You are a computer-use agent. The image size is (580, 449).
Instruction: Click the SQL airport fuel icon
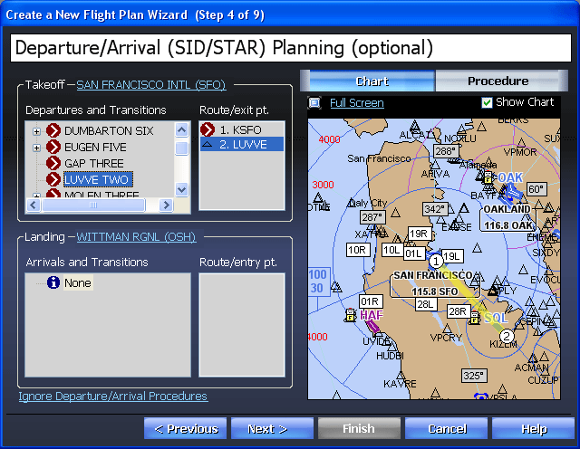pyautogui.click(x=475, y=318)
